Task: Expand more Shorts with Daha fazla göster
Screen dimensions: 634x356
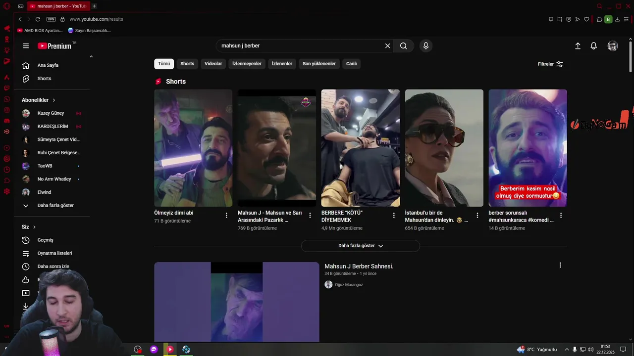Action: point(360,246)
